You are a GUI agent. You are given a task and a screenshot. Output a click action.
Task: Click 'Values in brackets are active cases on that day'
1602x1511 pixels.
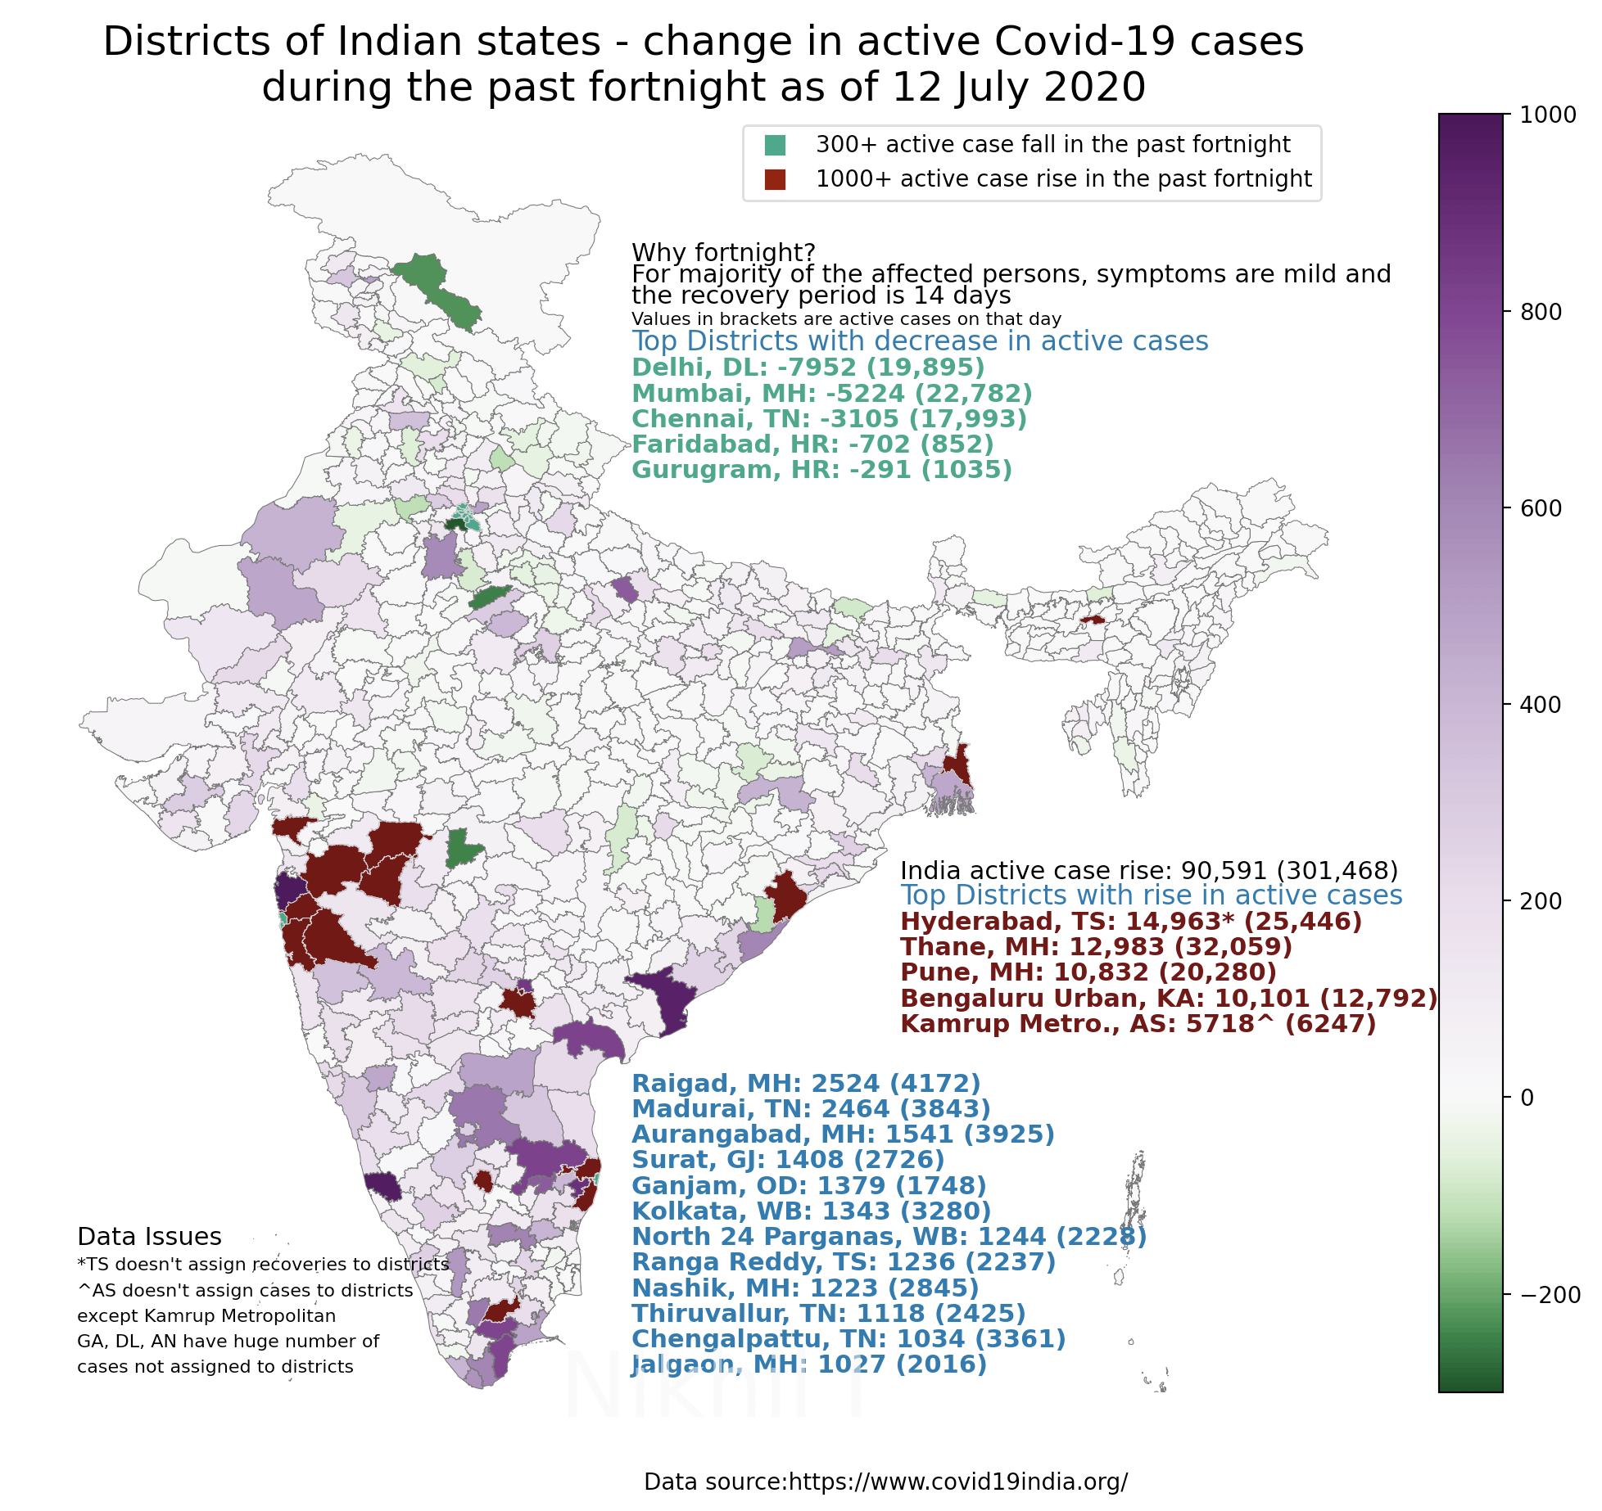click(x=847, y=319)
